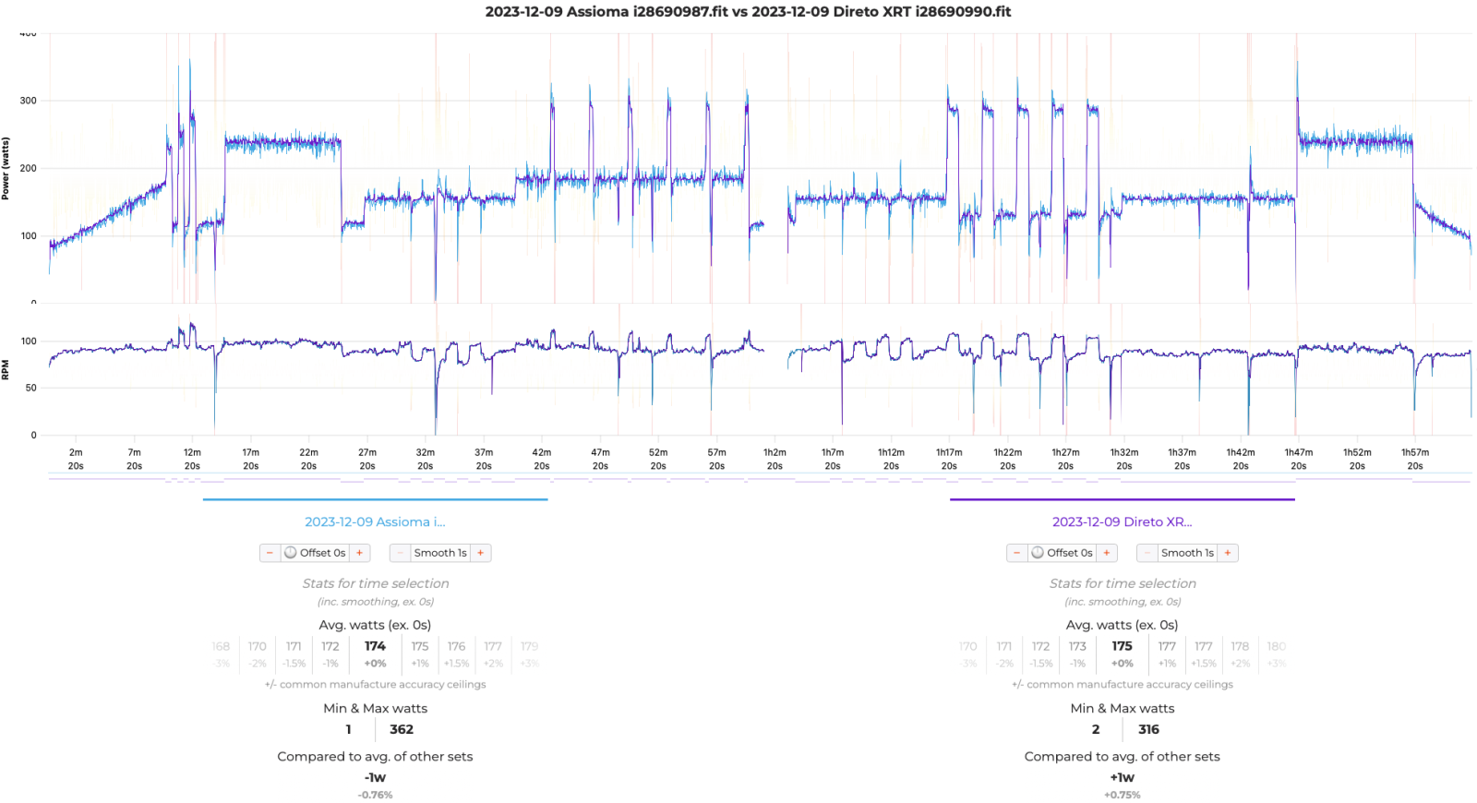Select the 32m 20s time axis label
Viewport: 1477px width, 803px height.
click(426, 459)
